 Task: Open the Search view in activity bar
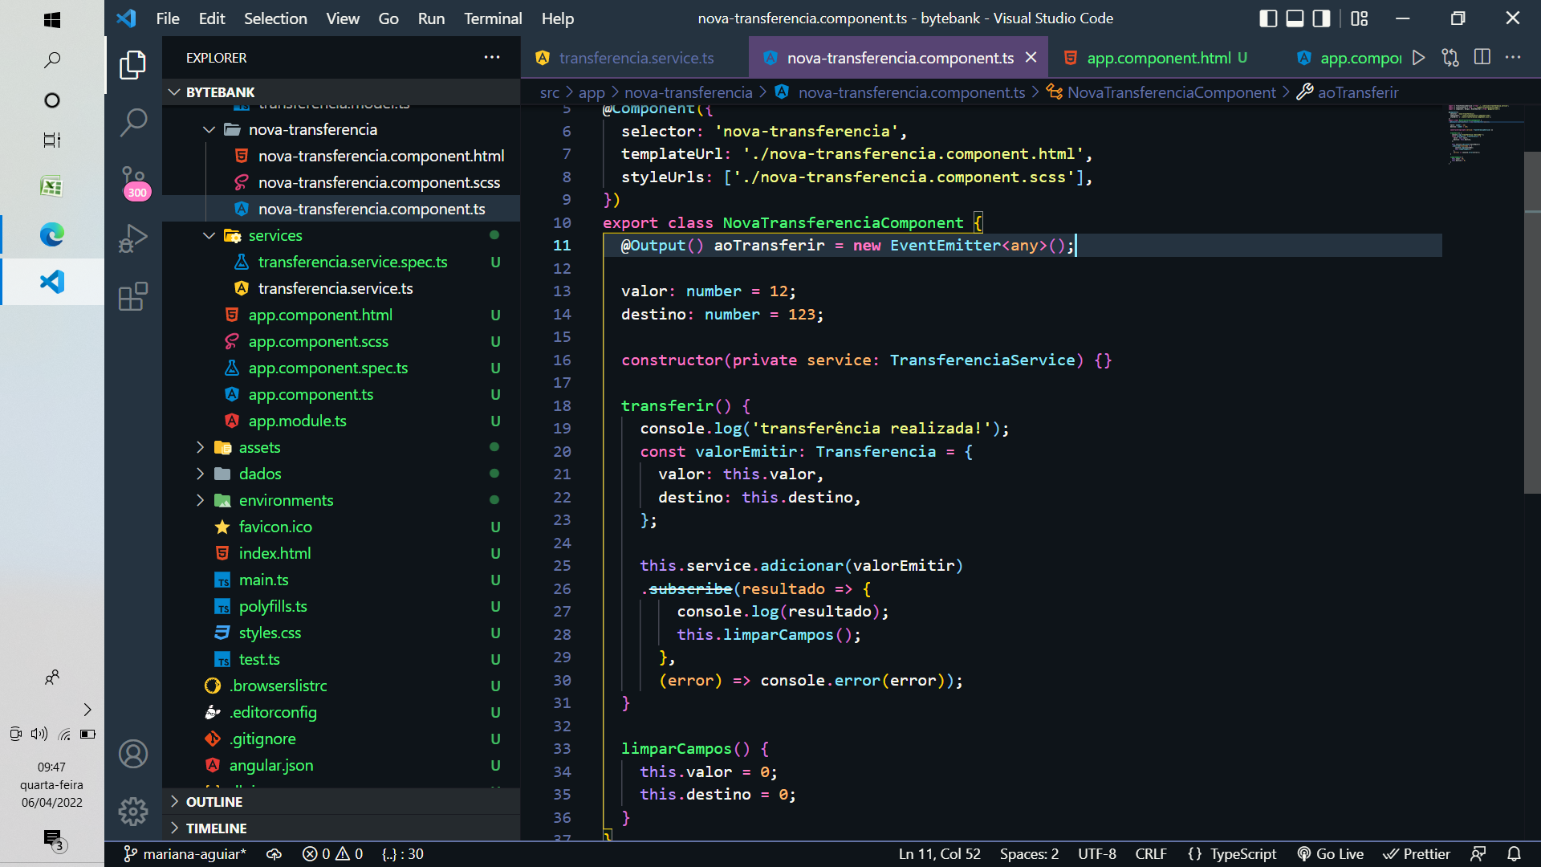133,122
